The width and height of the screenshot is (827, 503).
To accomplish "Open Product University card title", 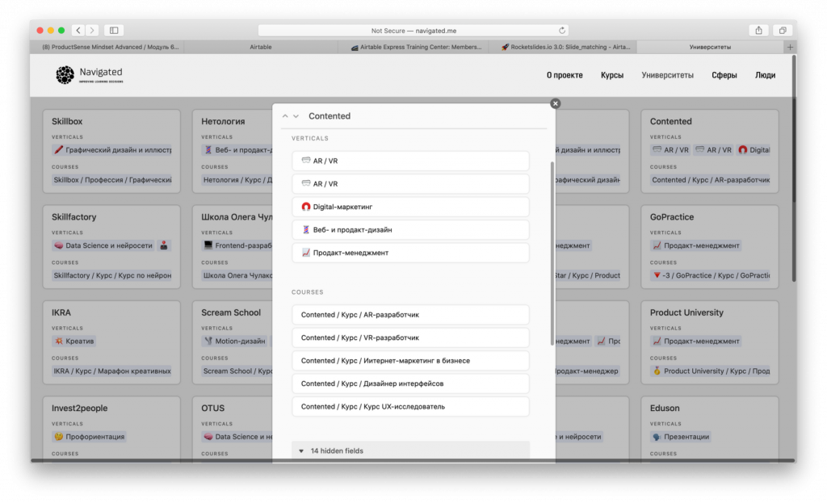I will [x=686, y=312].
